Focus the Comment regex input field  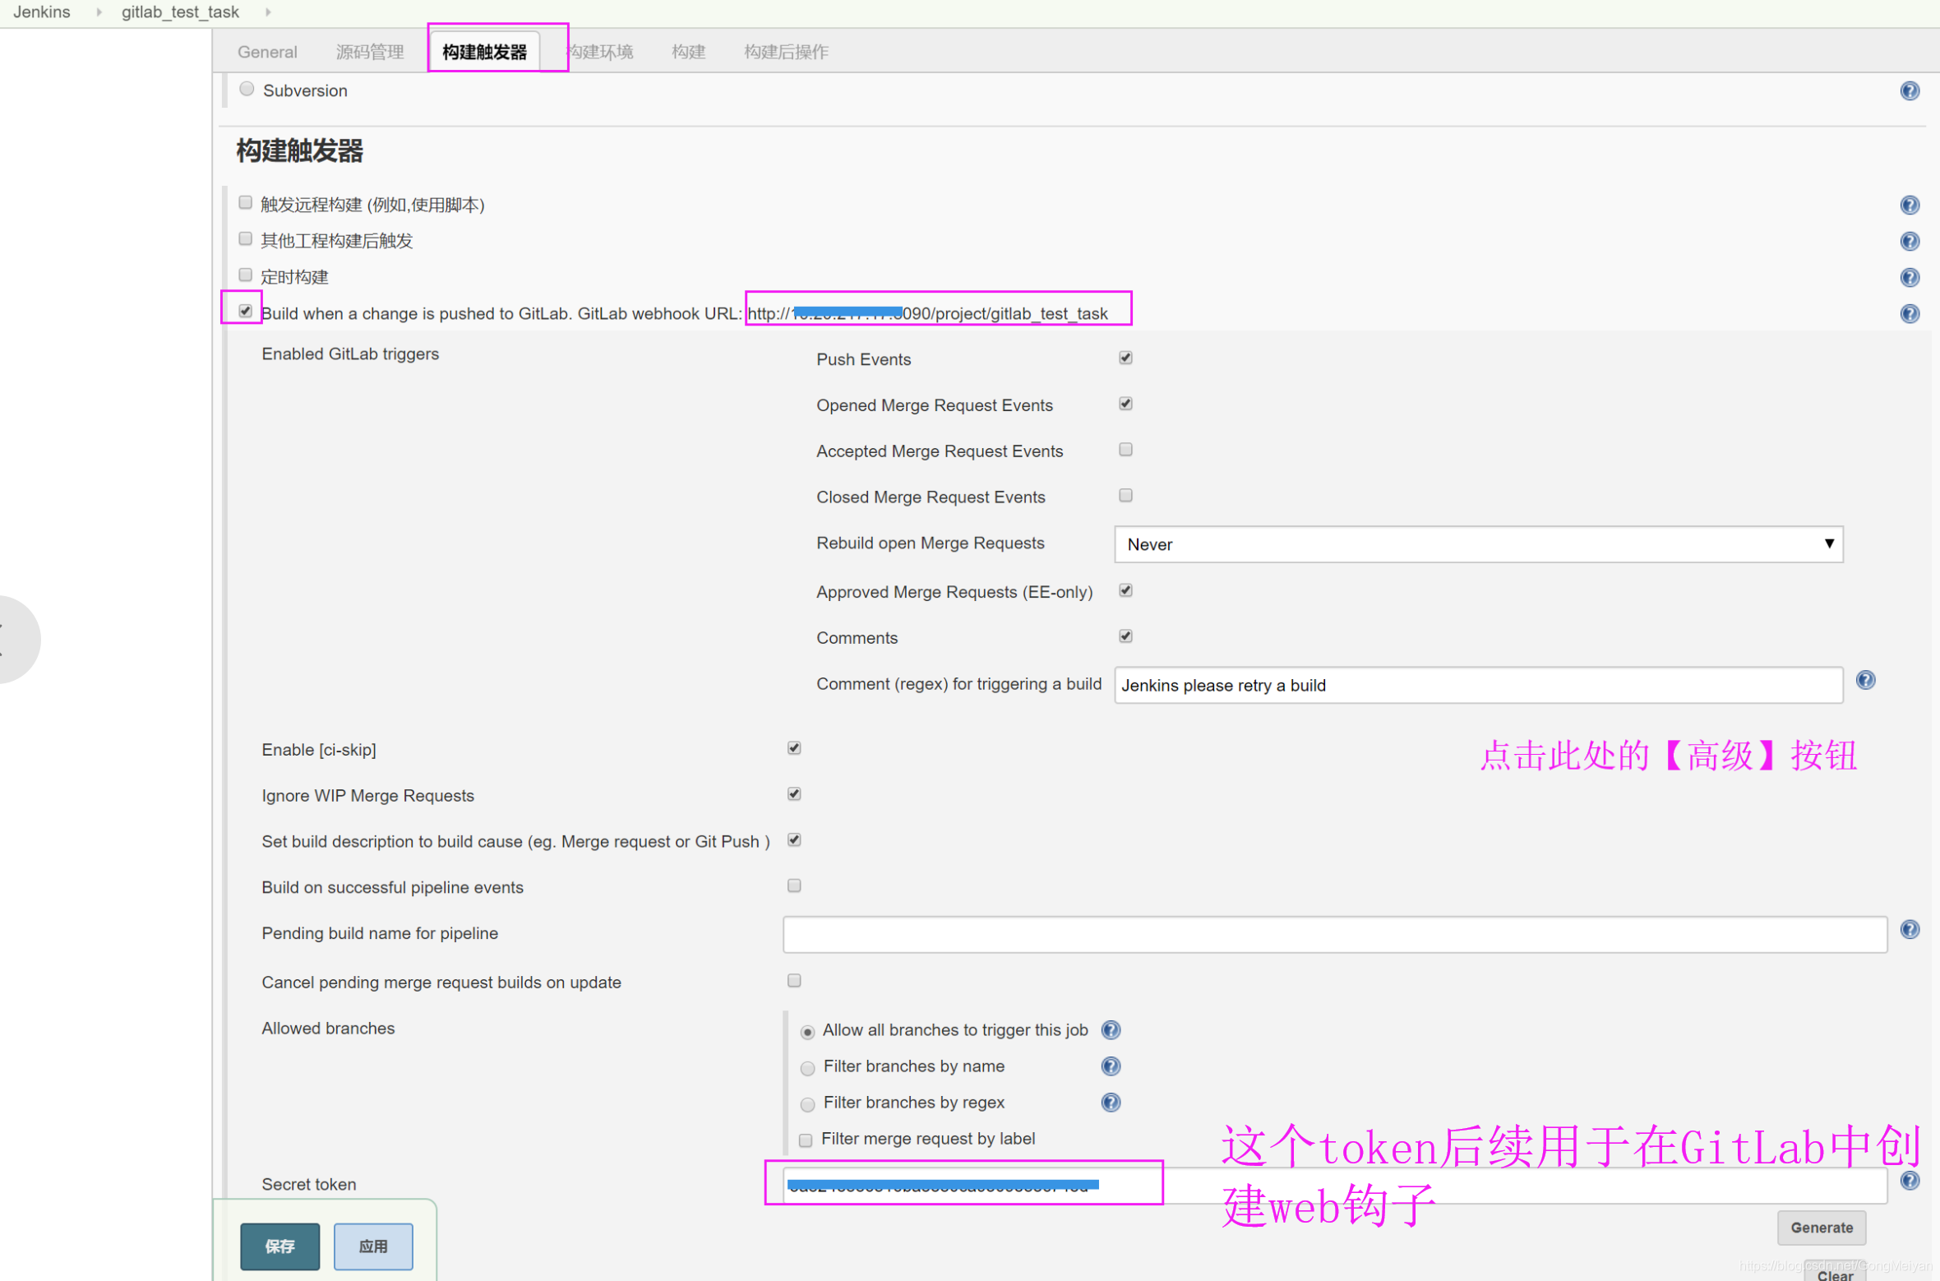(x=1478, y=685)
